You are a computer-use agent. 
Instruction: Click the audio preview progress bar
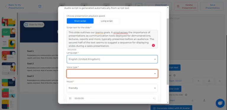coord(118,98)
